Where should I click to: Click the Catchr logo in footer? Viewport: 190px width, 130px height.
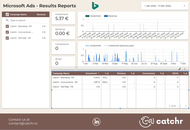pos(161,122)
